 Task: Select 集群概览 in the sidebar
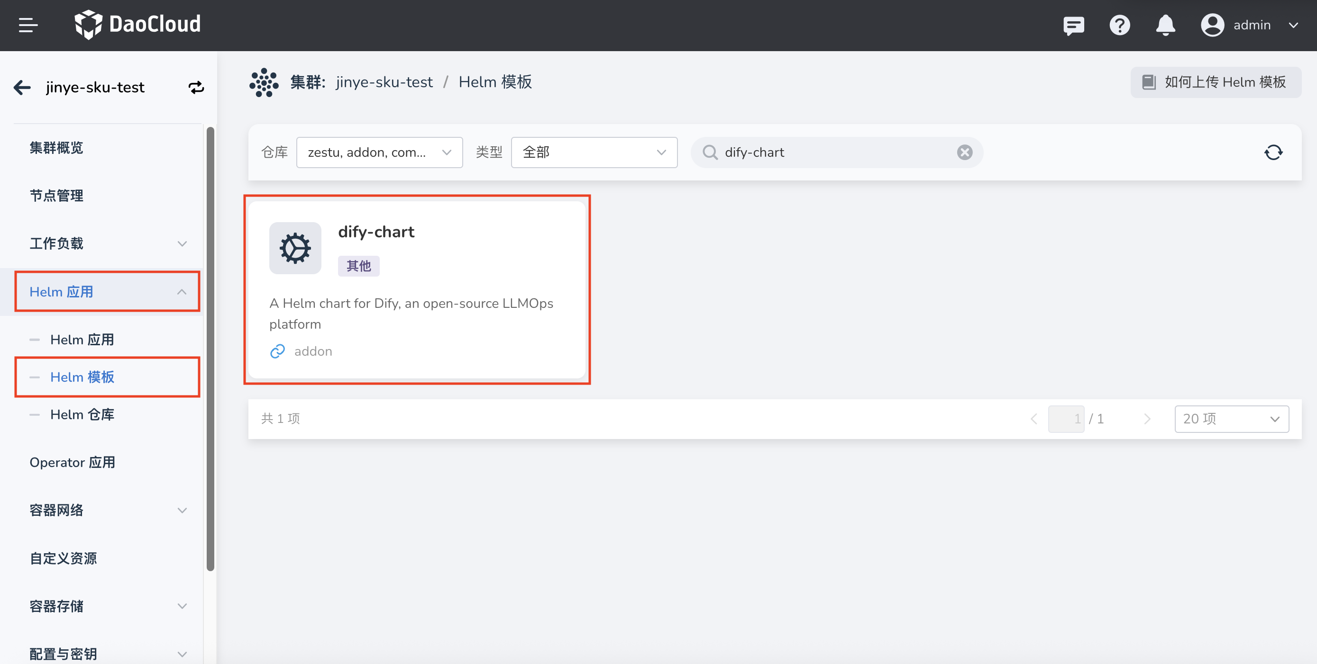click(x=56, y=148)
